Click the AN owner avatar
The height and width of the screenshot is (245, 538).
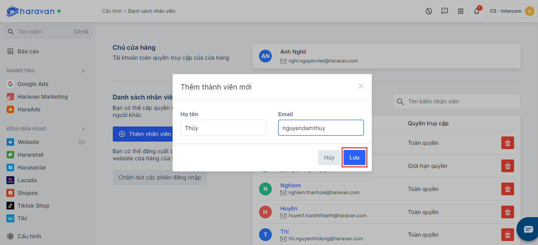pos(265,56)
